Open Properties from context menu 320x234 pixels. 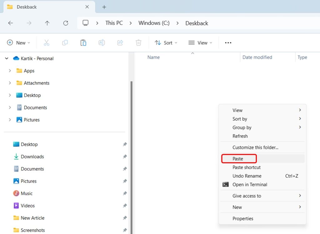tap(262, 218)
